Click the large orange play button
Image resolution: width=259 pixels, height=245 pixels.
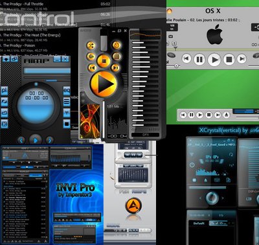tap(104, 84)
